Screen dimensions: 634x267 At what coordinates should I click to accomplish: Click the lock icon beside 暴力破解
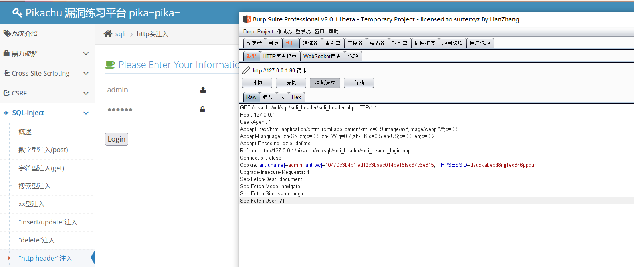coord(6,53)
